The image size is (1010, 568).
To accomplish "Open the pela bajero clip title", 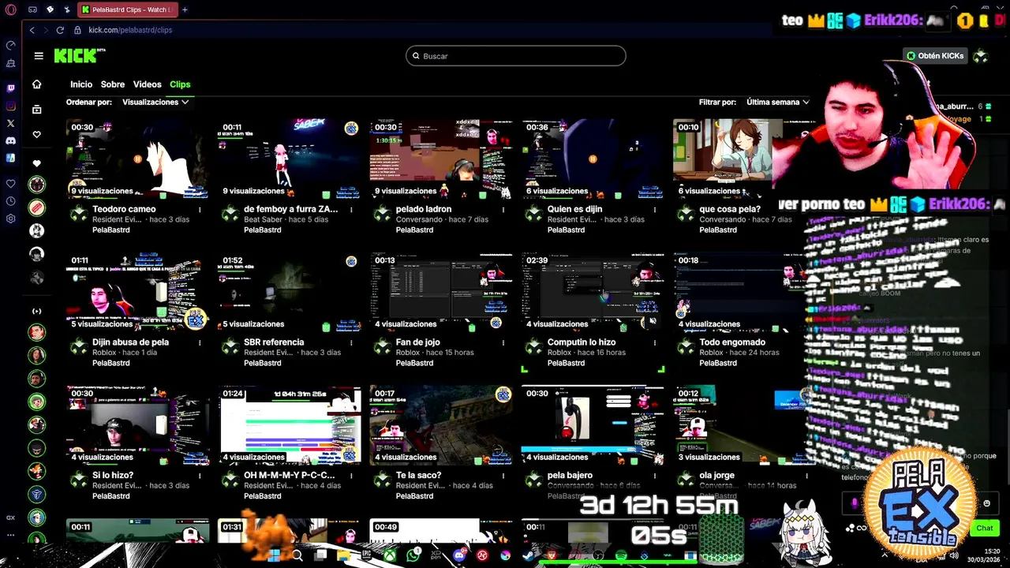I will tap(570, 476).
